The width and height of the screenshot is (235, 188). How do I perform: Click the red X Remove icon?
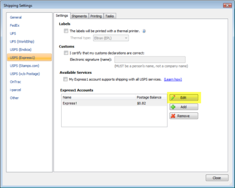point(173,116)
